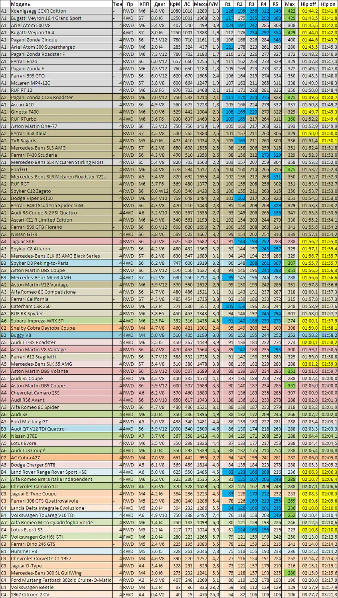Click the 'Ferrari 458 Italia' cell
The height and width of the screenshot is (598, 338).
tap(61, 134)
